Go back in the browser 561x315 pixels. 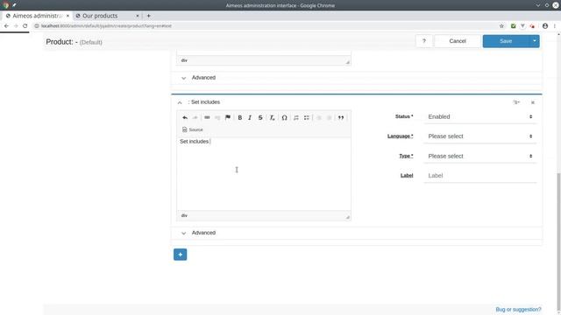pyautogui.click(x=6, y=25)
